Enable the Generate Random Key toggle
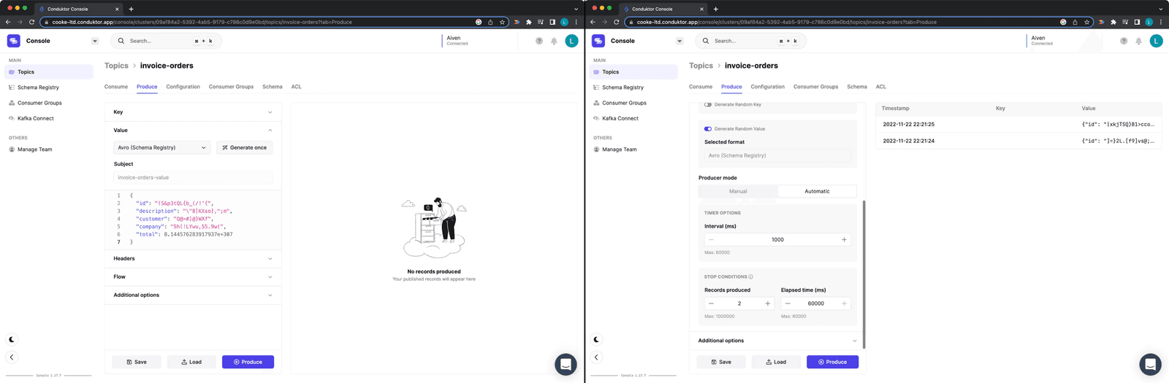Screen dimensions: 1169x383 [x=707, y=104]
